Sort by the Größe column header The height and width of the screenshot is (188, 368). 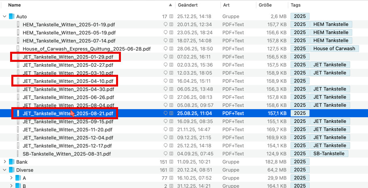(265, 5)
